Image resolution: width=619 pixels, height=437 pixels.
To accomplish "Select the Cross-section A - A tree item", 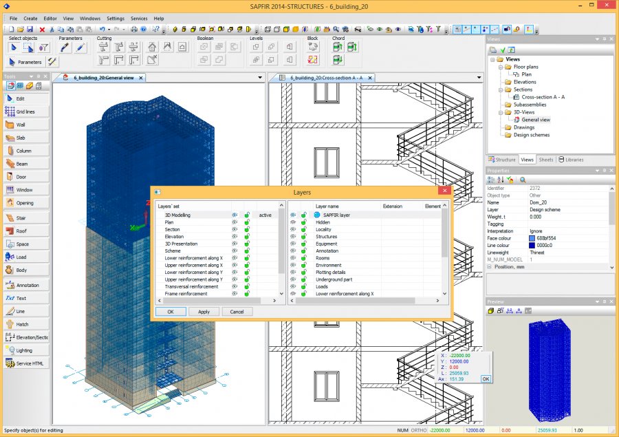I will pos(543,97).
